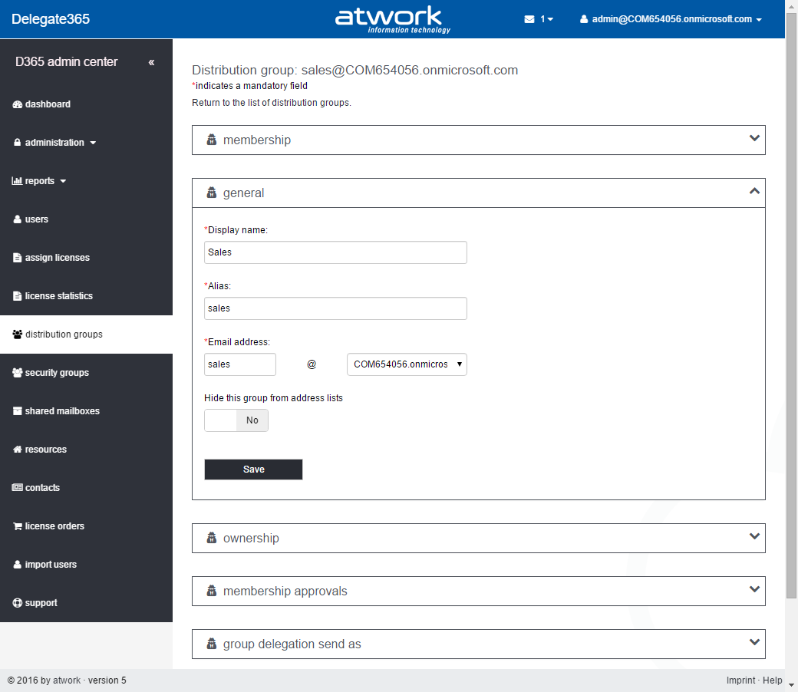This screenshot has height=692, width=798.
Task: Click into the Display name field
Action: pos(335,252)
